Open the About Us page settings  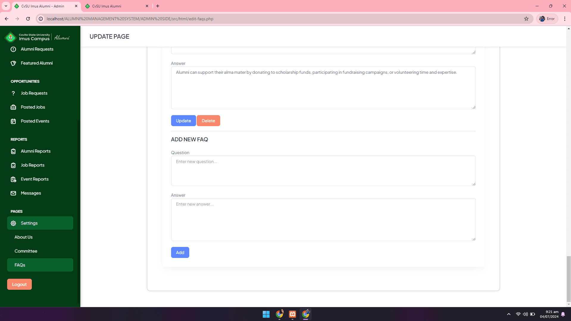coord(24,237)
